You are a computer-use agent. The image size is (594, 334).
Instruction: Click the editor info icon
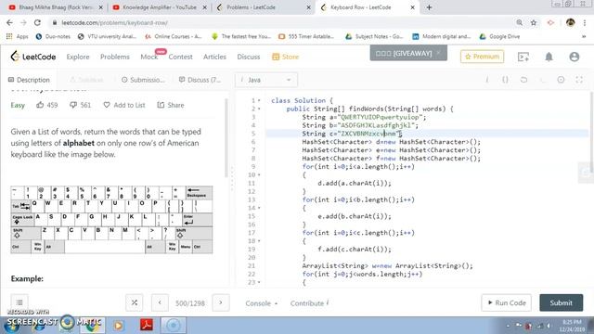[x=487, y=80]
